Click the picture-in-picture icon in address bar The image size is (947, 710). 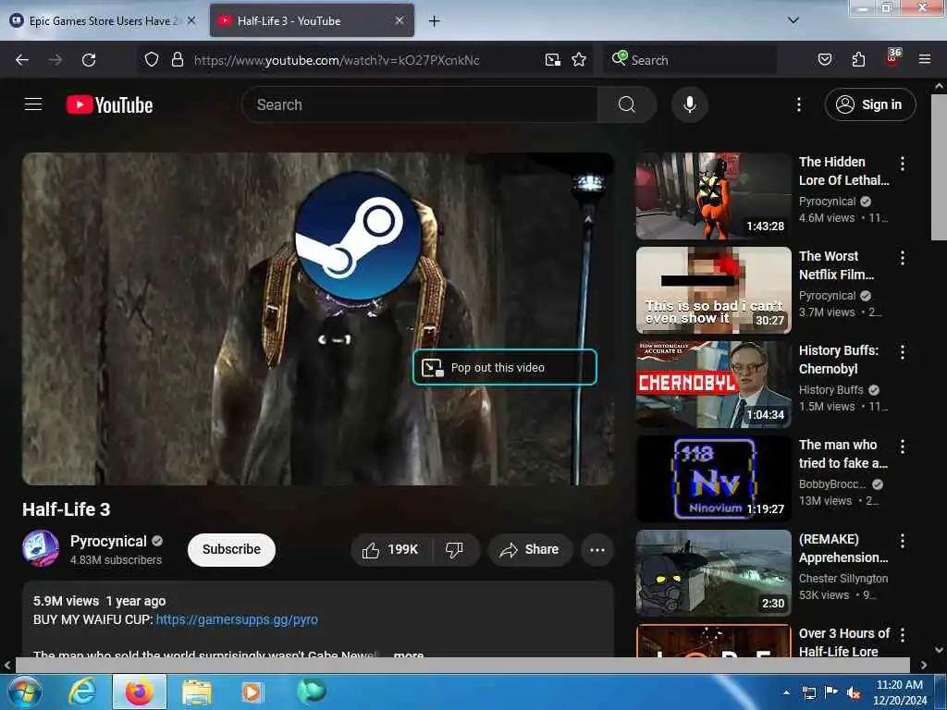(553, 60)
